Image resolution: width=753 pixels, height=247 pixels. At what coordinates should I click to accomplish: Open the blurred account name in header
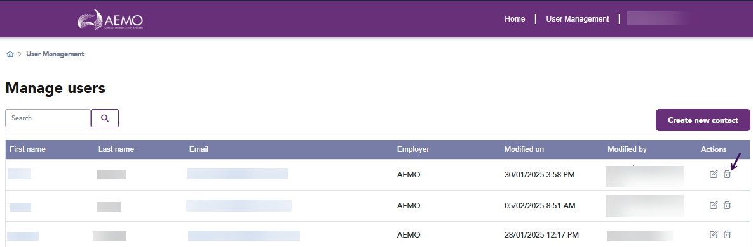pyautogui.click(x=661, y=18)
